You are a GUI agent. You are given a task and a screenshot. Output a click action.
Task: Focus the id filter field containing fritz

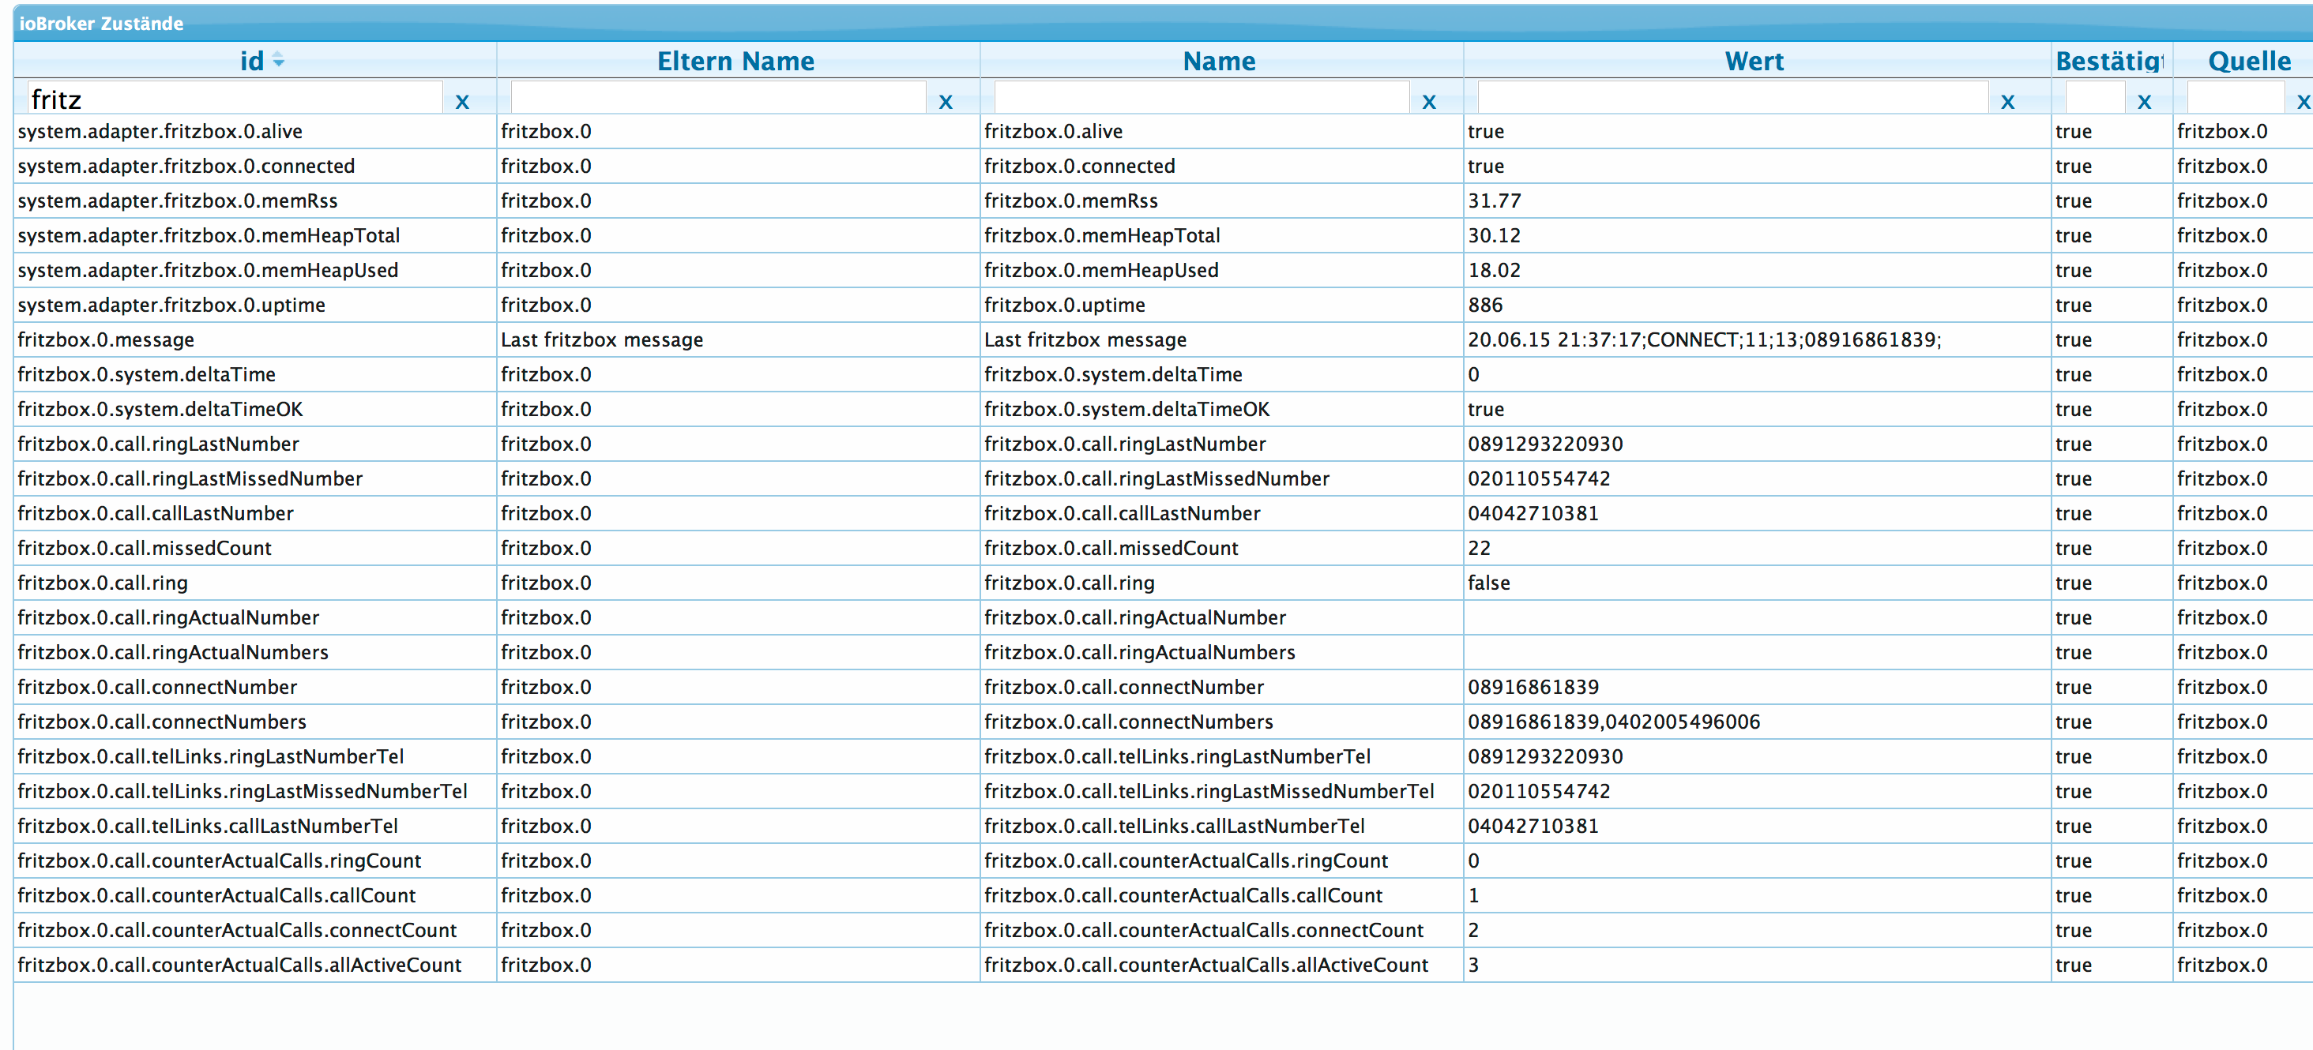[x=235, y=98]
